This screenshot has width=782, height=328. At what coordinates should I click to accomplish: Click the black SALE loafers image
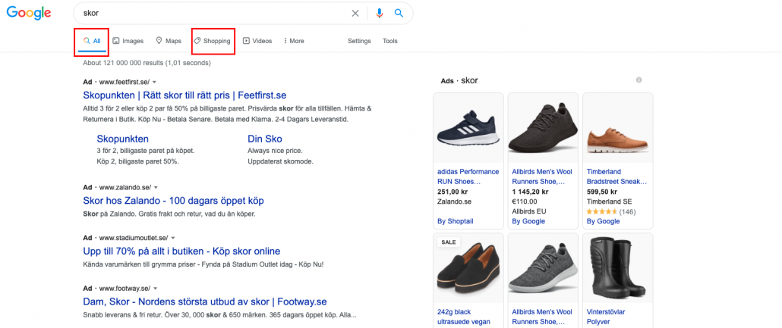[468, 267]
